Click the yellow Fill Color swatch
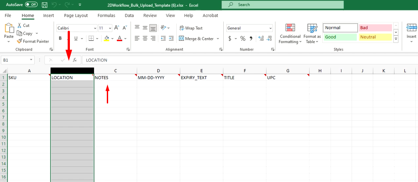Image resolution: width=418 pixels, height=182 pixels. coord(106,39)
